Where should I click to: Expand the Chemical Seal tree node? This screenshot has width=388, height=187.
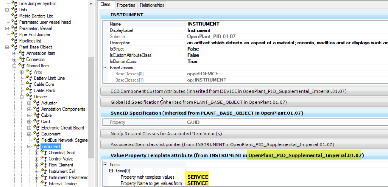tap(36, 153)
